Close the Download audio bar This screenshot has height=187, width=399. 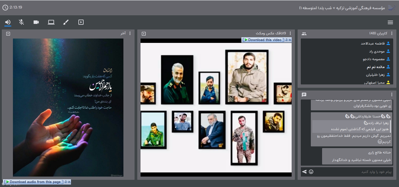69,182
